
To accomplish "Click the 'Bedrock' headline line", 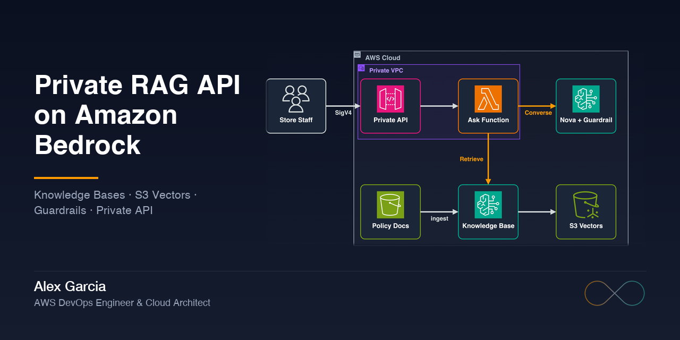I will pos(87,145).
